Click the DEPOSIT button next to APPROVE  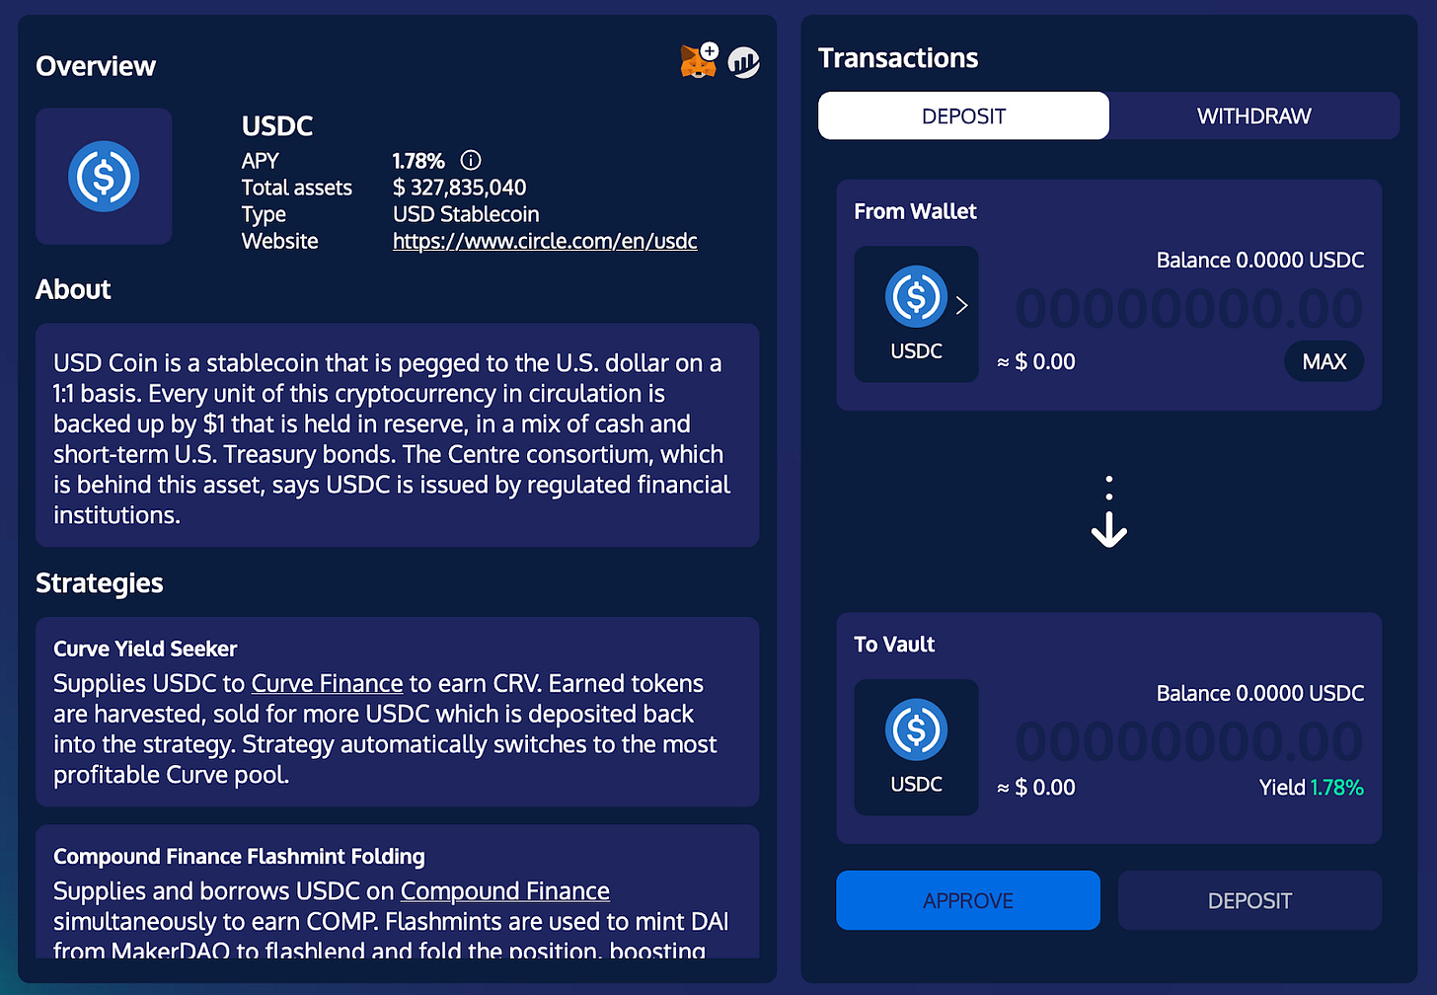[1249, 900]
